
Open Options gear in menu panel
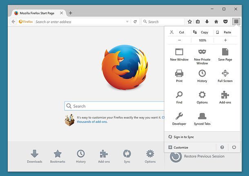point(202,97)
